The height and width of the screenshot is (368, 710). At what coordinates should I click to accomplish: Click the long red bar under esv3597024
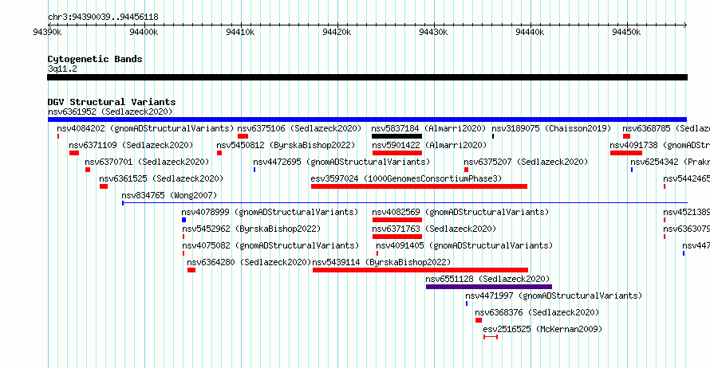420,186
